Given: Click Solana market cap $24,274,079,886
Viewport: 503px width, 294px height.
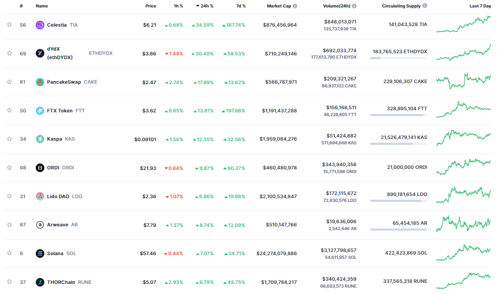Looking at the screenshot, I should [x=277, y=254].
